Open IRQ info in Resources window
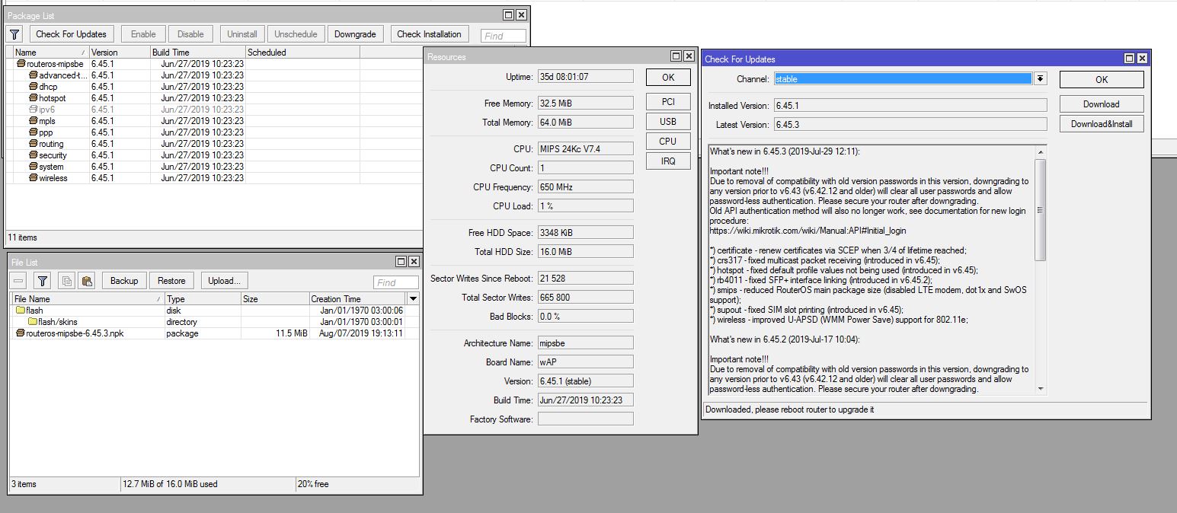The height and width of the screenshot is (513, 1177). pos(668,161)
